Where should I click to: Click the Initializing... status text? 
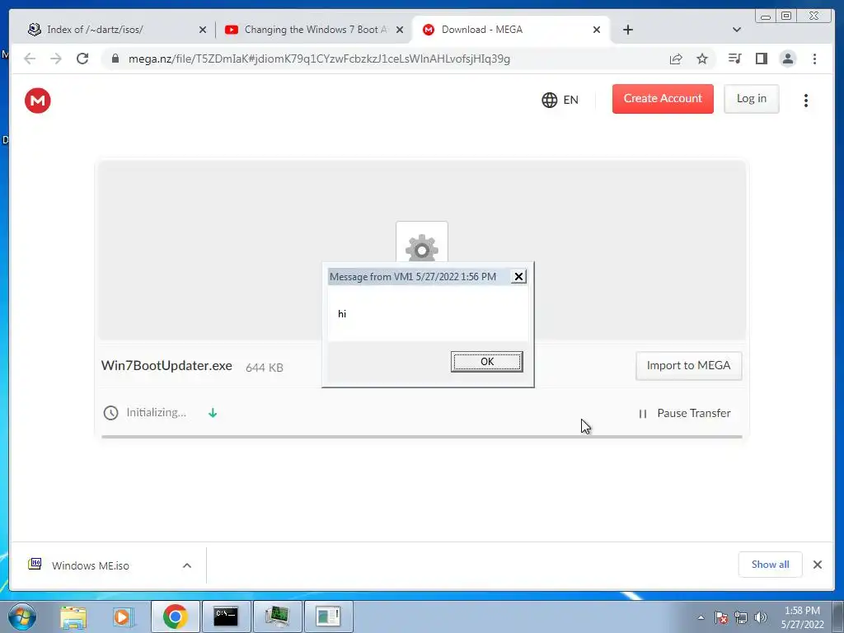coord(156,412)
